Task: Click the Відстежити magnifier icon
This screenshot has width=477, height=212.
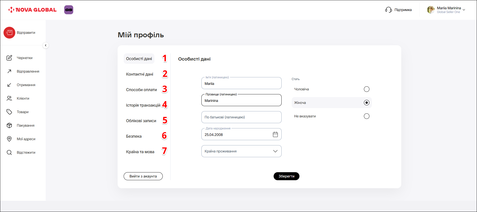Action: click(9, 152)
